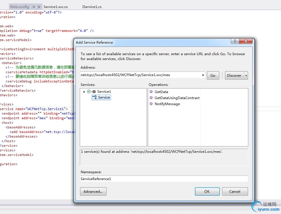
Task: Click the <baseAddresses> opening tag in editor
Action: click(x=20, y=127)
